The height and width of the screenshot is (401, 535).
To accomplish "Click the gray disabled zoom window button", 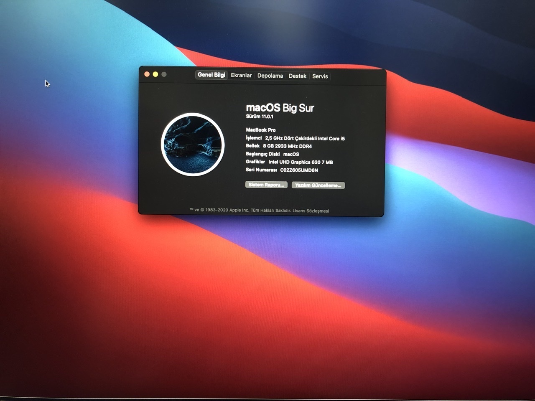I will click(x=164, y=74).
